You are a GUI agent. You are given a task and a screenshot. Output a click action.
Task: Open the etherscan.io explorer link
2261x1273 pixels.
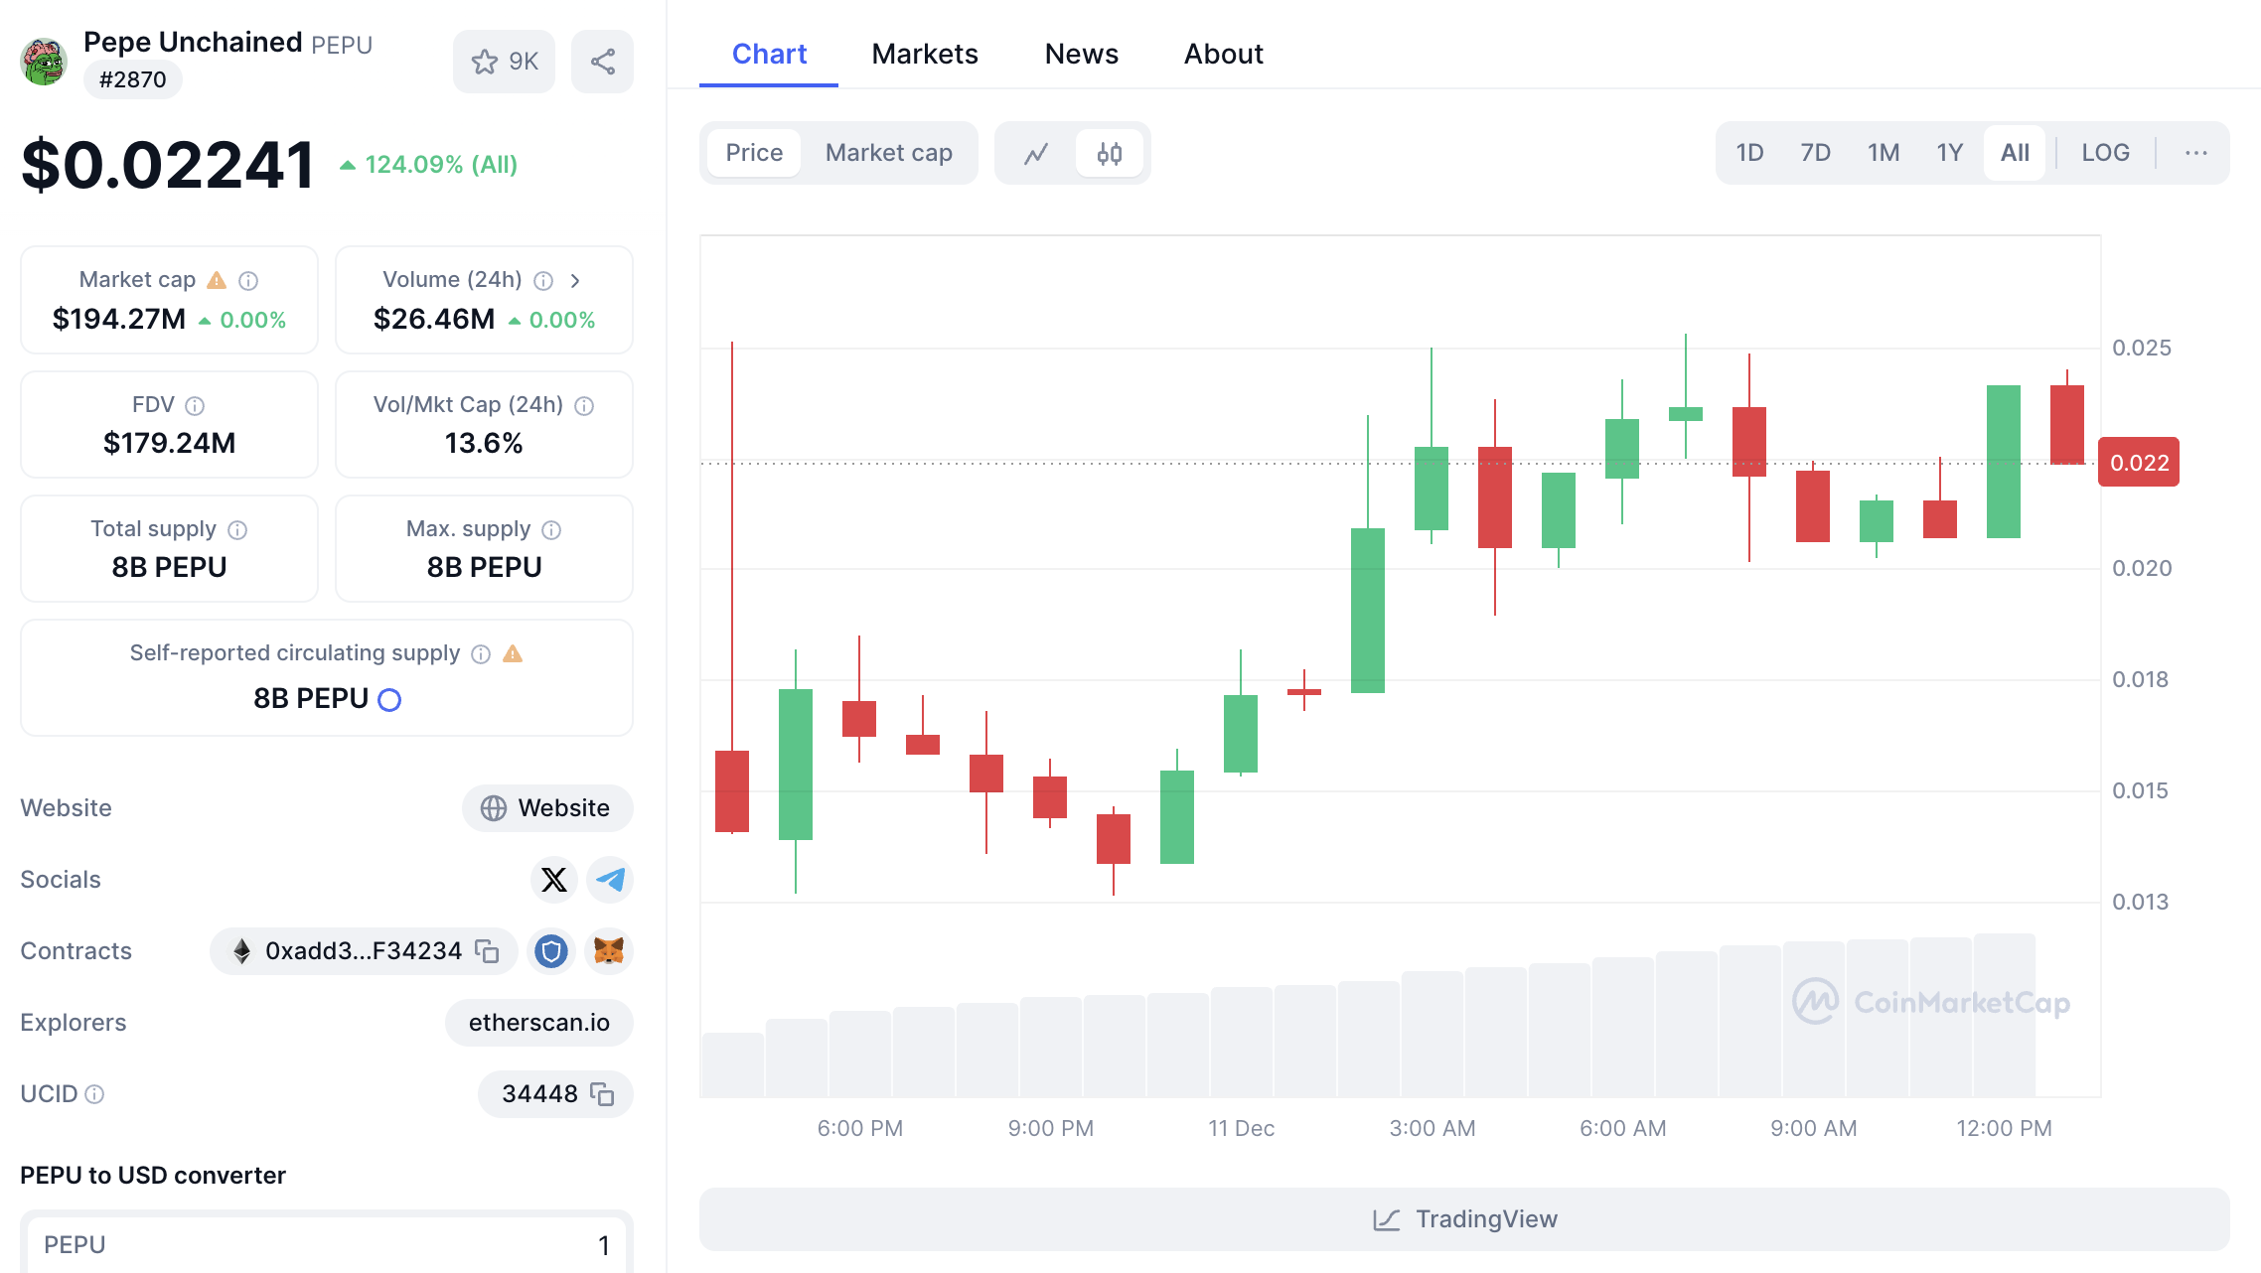539,1023
